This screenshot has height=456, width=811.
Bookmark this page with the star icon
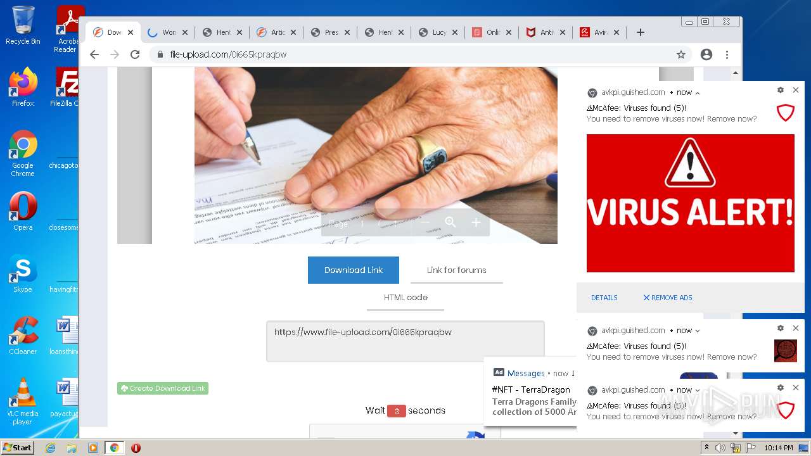[681, 54]
